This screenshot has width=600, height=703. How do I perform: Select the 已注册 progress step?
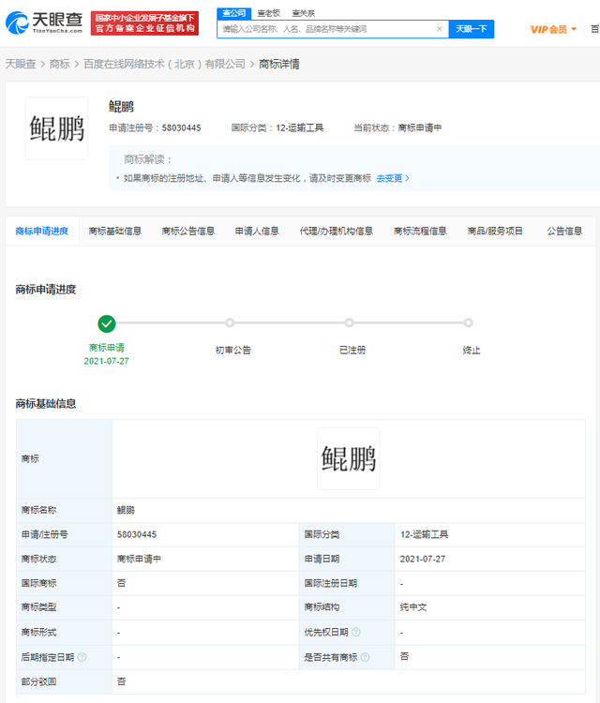[350, 322]
